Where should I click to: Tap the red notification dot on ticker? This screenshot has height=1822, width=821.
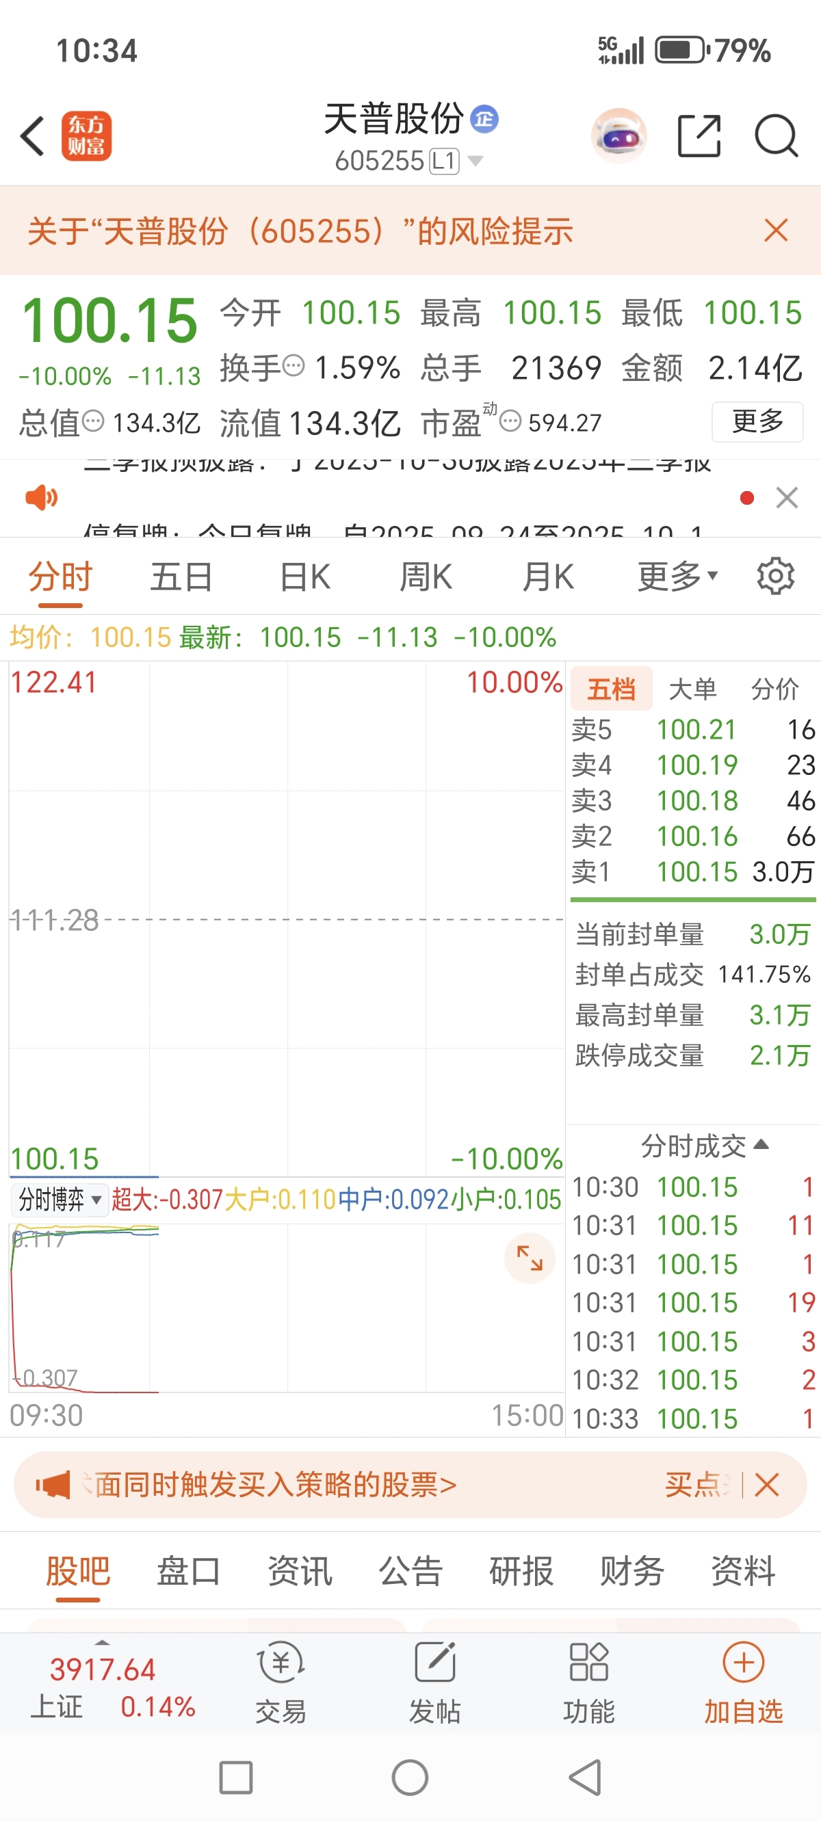pyautogui.click(x=746, y=498)
